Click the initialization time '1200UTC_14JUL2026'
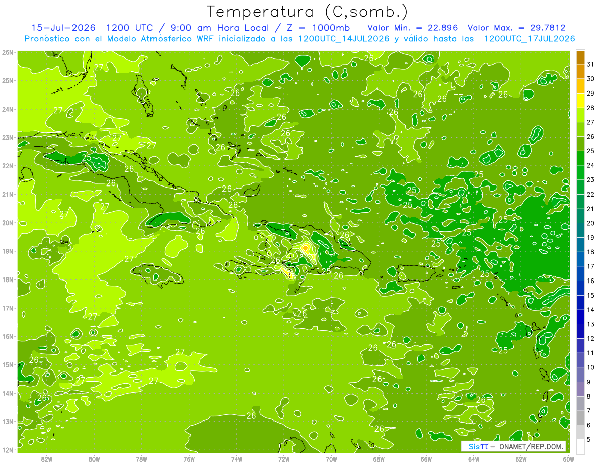This screenshot has height=466, width=604. (344, 38)
